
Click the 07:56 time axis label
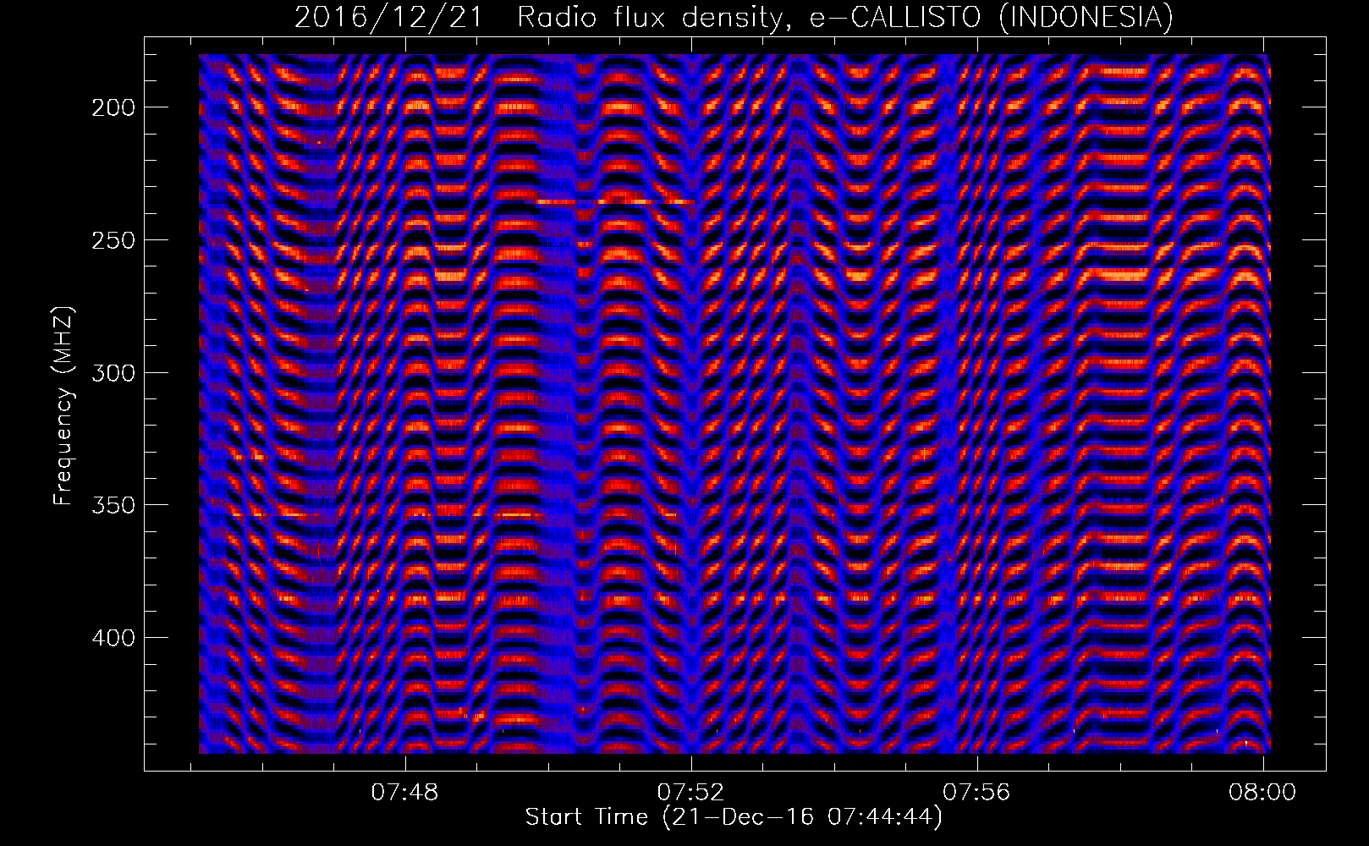(977, 792)
